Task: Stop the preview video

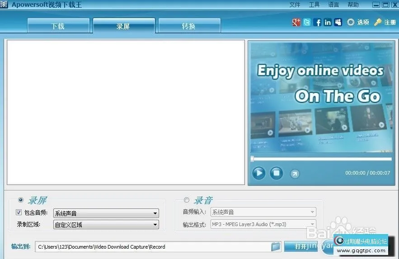Action: tap(277, 173)
